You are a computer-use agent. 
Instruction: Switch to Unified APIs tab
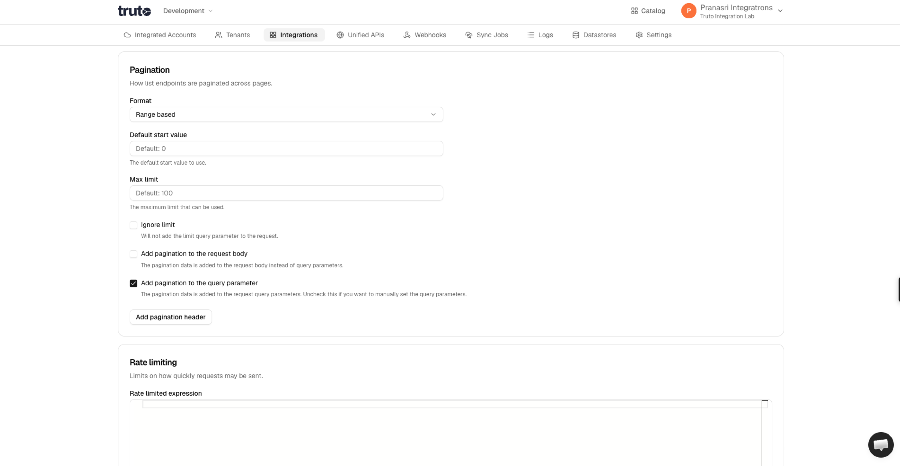(x=360, y=35)
